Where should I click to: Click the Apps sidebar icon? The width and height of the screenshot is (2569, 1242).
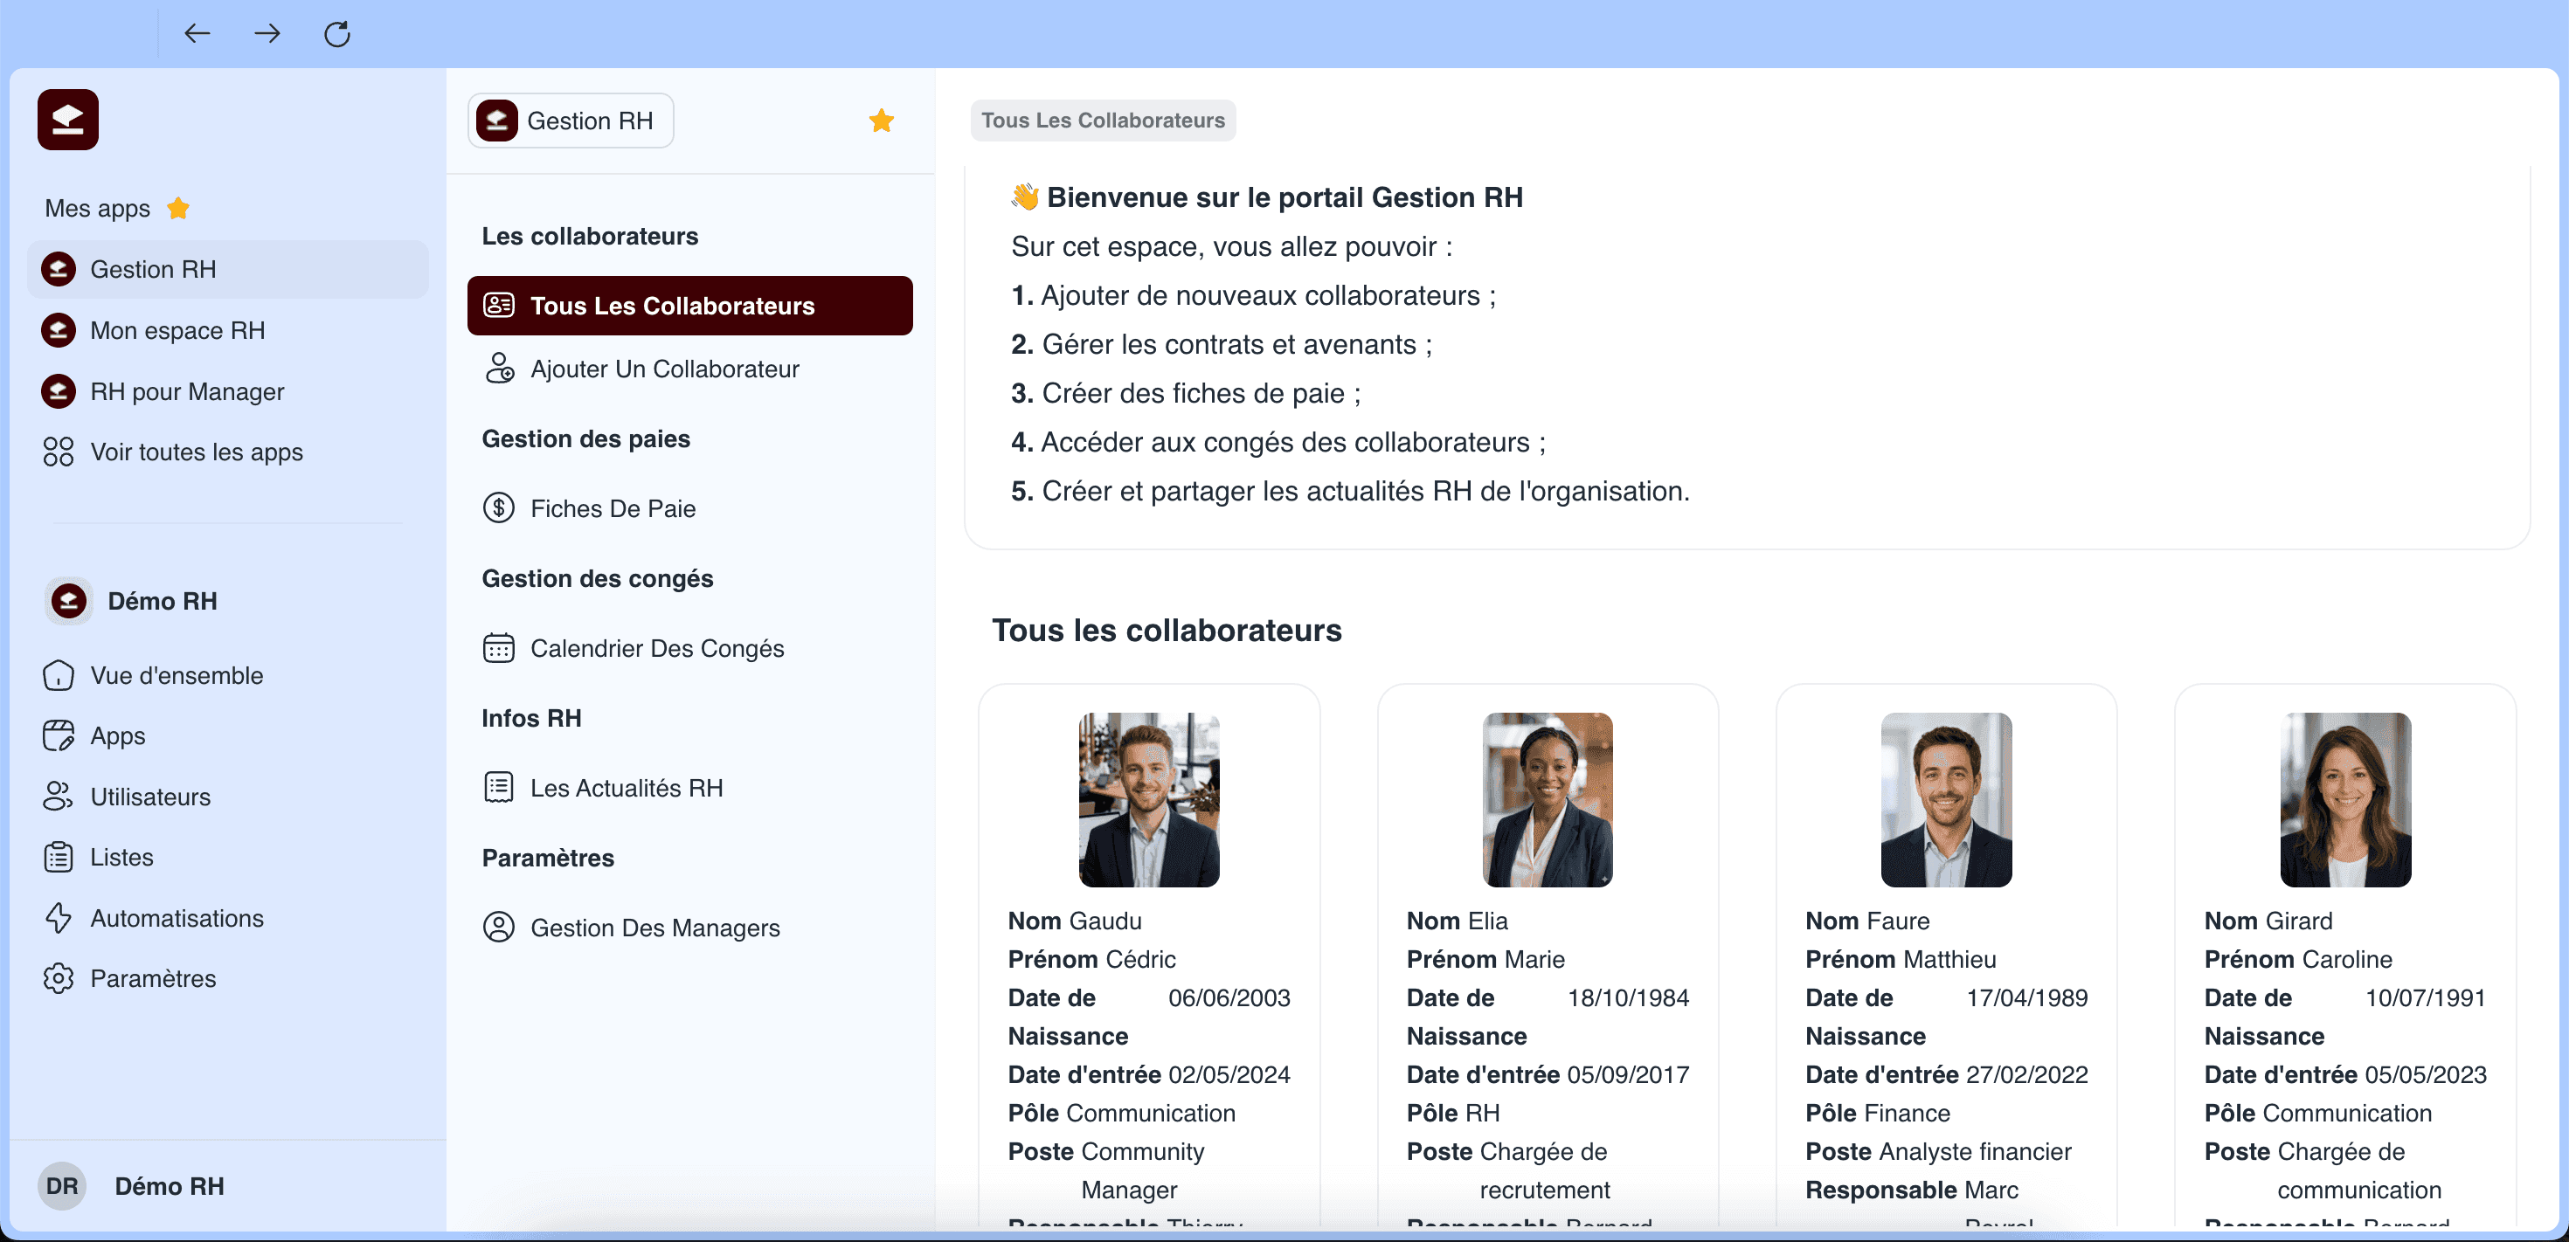tap(59, 735)
